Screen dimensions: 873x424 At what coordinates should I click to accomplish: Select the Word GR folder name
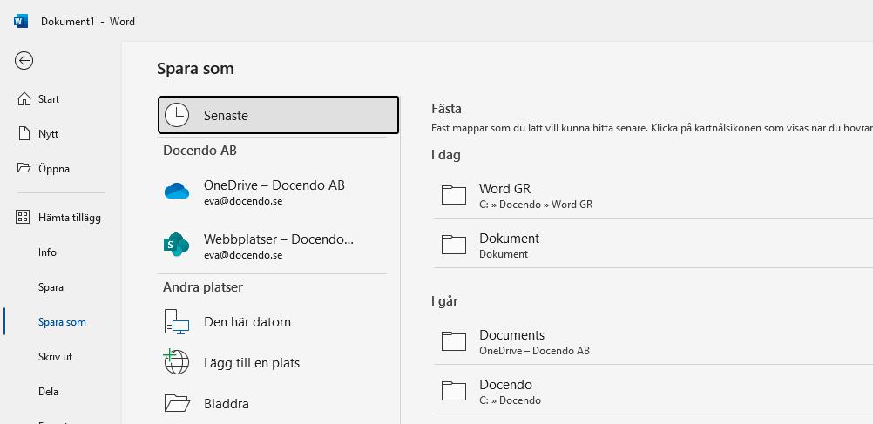click(x=505, y=189)
